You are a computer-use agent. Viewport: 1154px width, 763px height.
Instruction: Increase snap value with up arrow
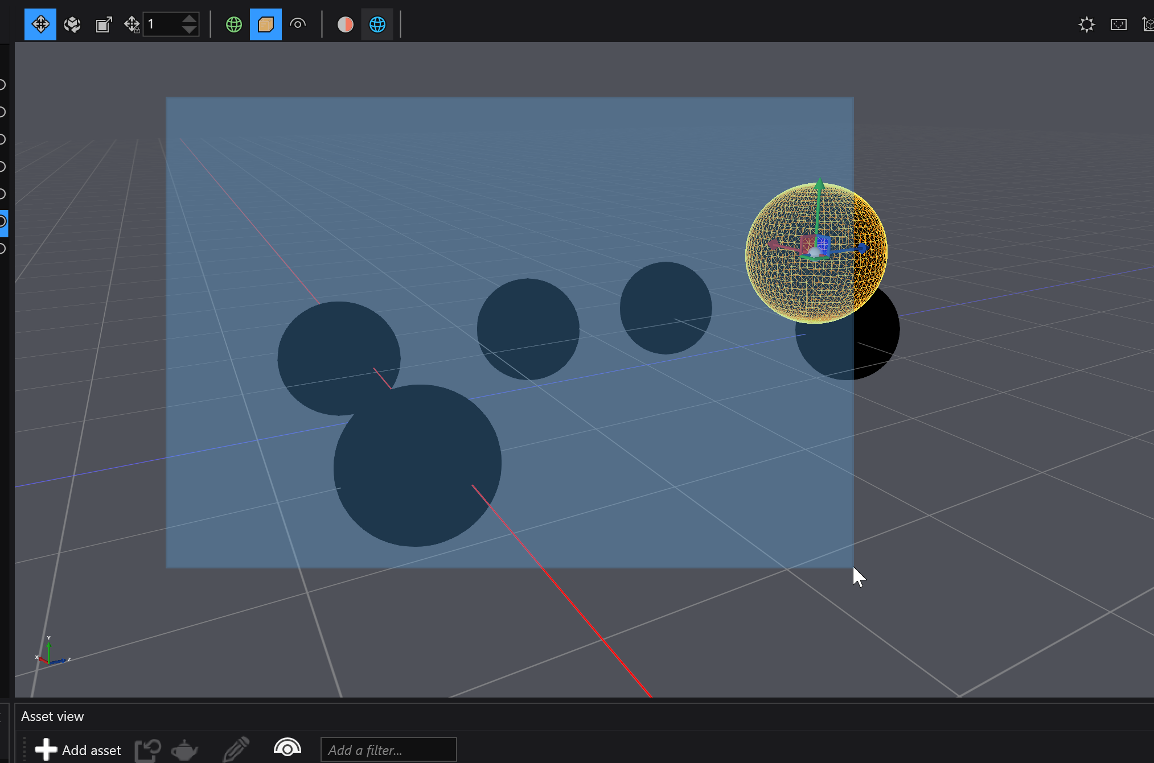(190, 18)
